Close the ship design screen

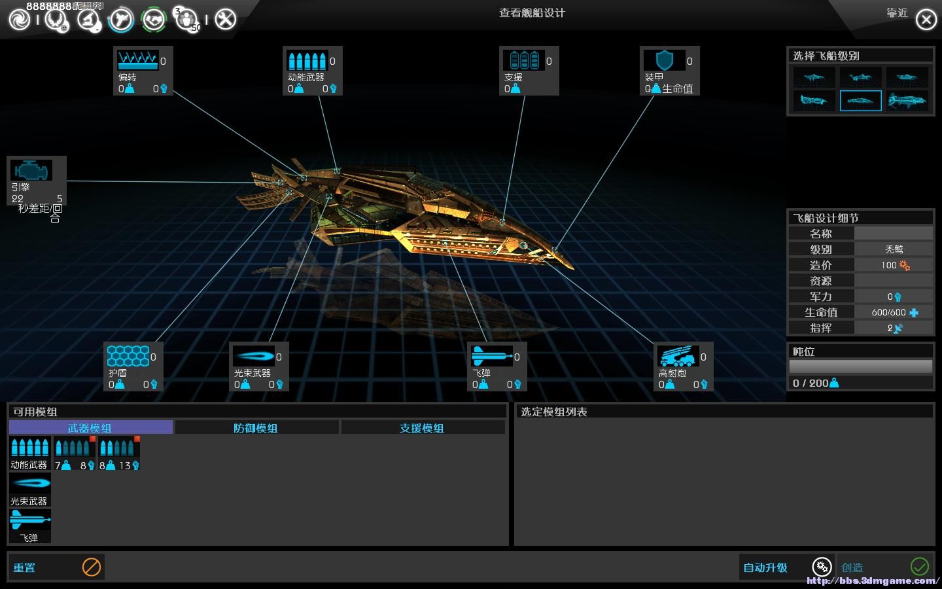(926, 20)
